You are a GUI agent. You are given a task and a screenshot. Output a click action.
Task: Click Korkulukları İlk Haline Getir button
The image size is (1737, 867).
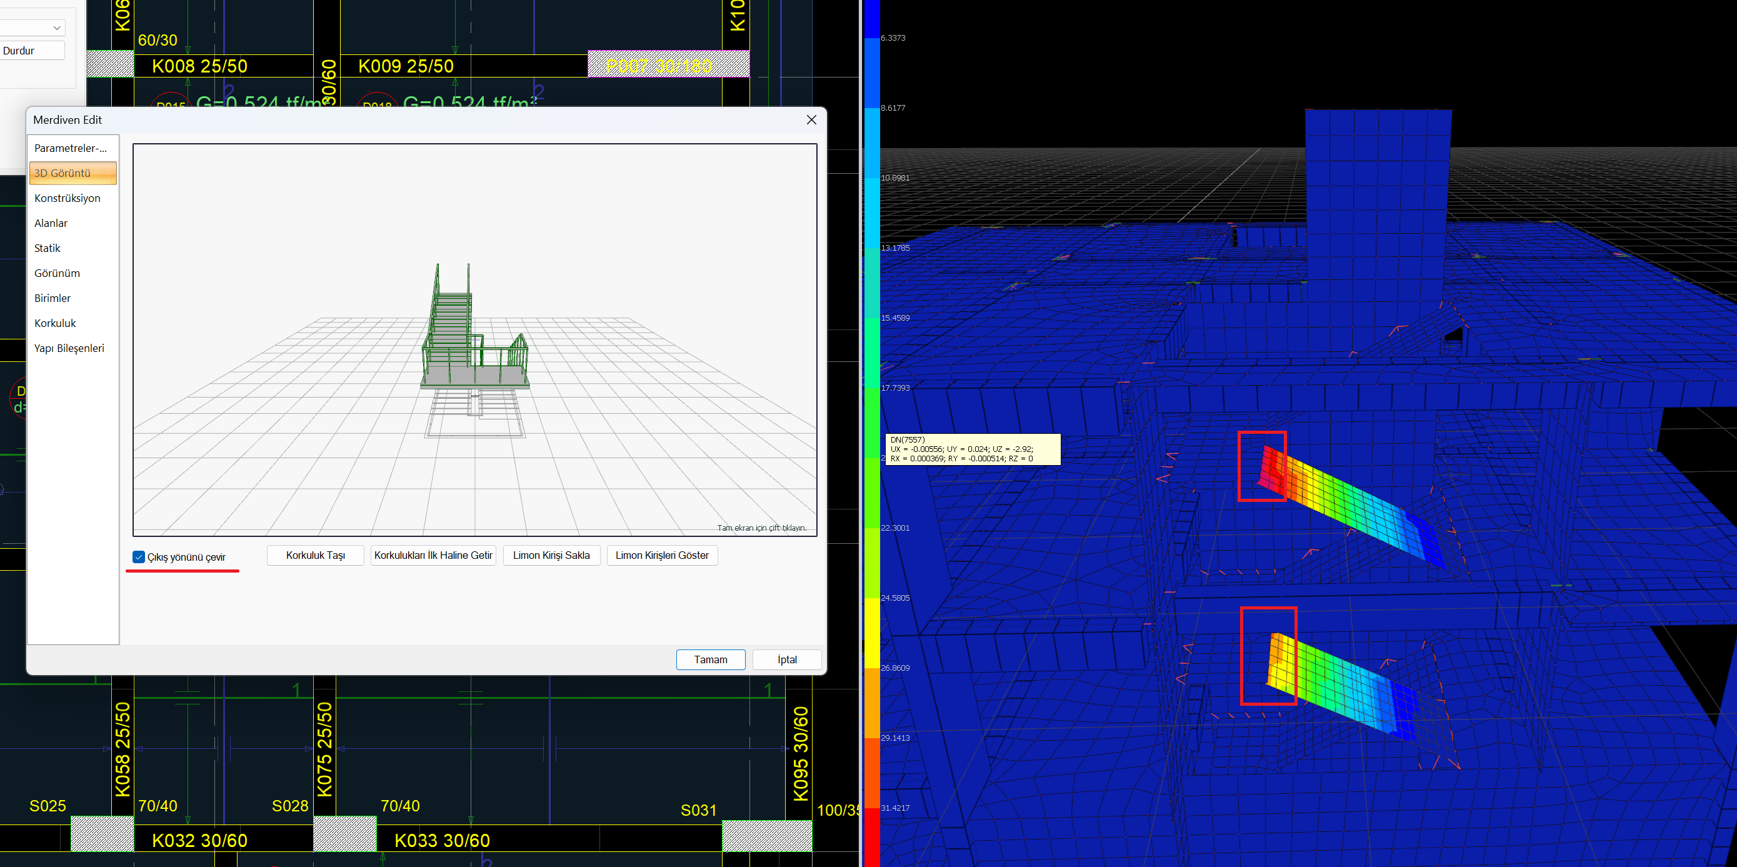[434, 556]
